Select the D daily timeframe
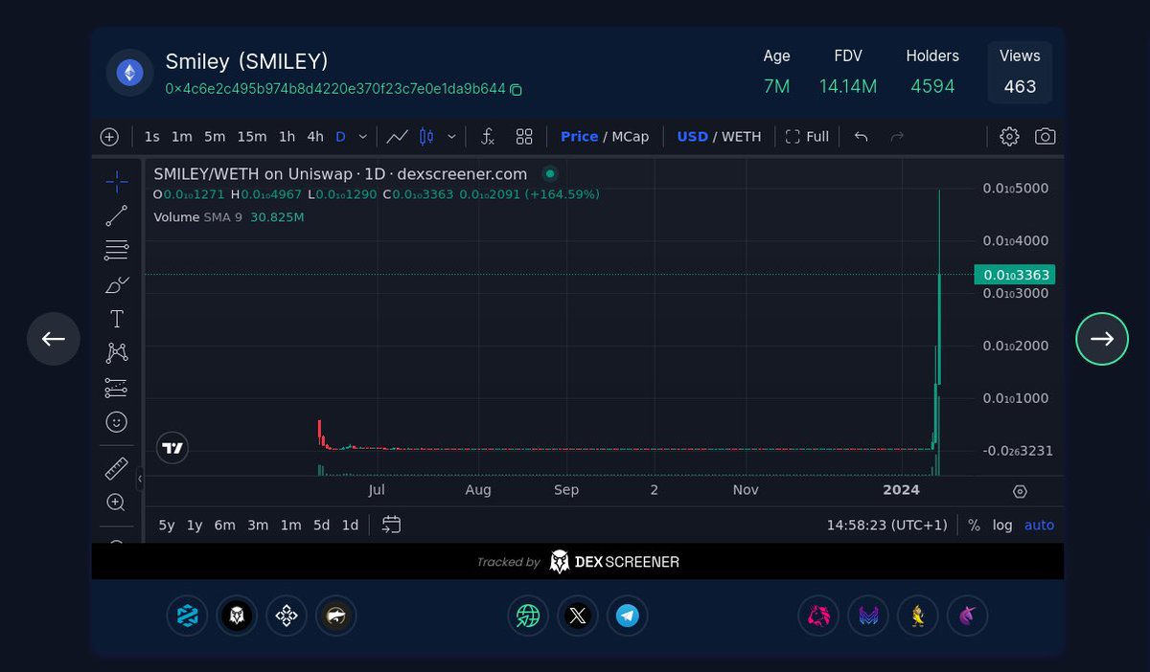Screen dimensions: 1150x672 pos(340,137)
